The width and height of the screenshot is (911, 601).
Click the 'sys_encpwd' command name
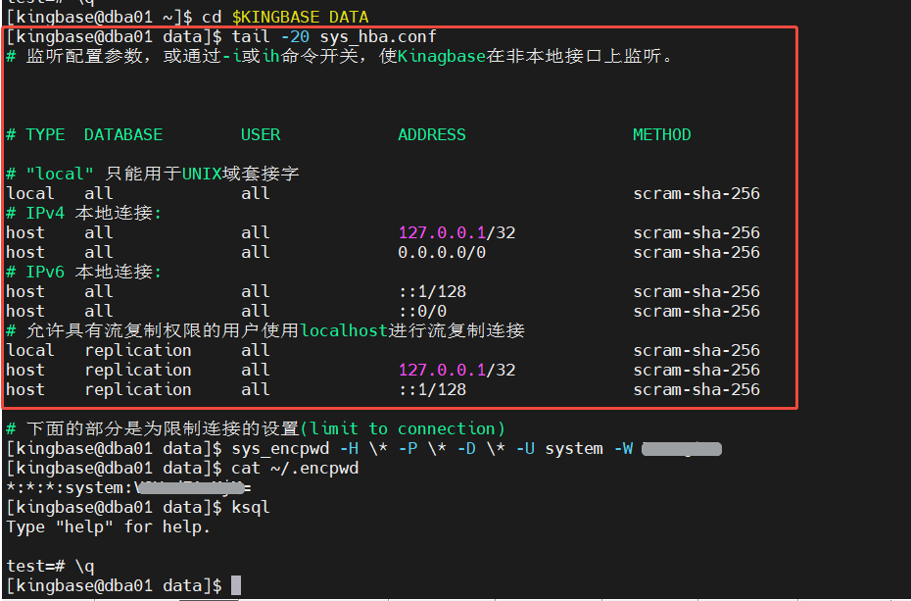(x=280, y=449)
